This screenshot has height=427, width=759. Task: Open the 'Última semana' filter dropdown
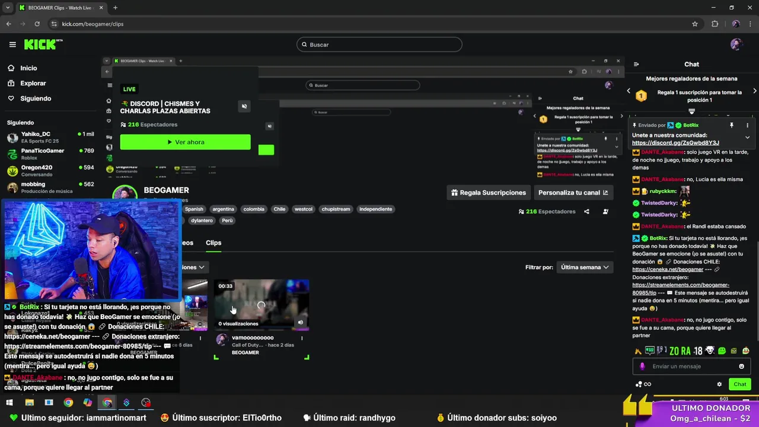coord(585,267)
